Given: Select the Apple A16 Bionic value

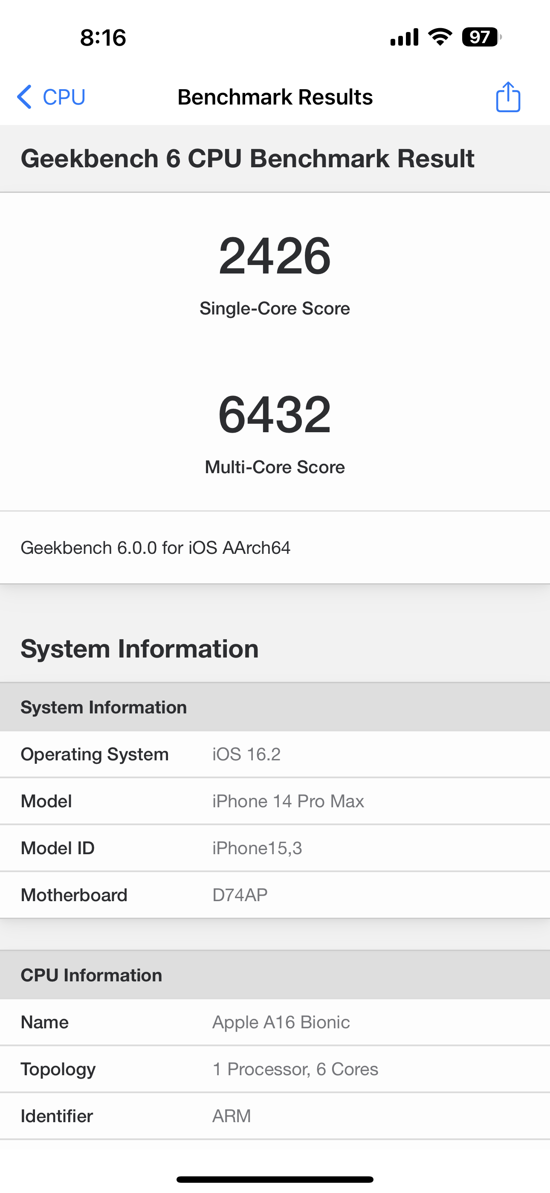Looking at the screenshot, I should coord(281,1023).
